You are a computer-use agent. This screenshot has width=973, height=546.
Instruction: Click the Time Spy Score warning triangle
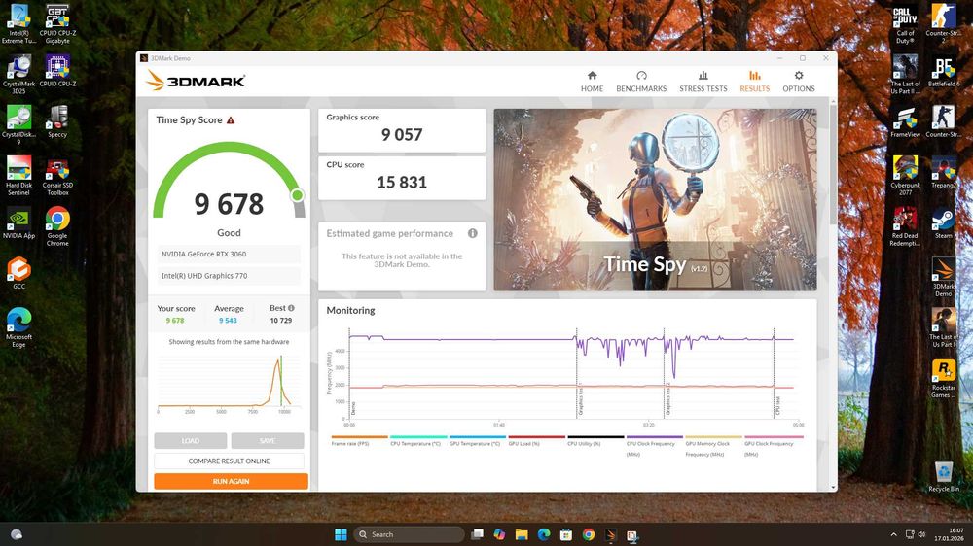coord(231,120)
